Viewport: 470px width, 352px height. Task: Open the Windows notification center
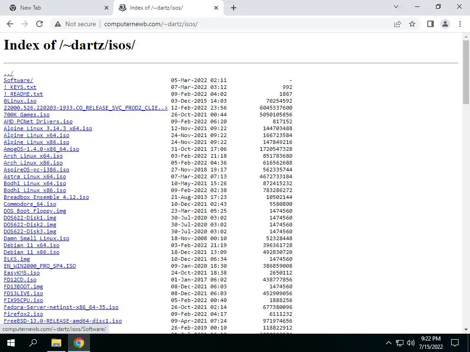click(x=455, y=343)
